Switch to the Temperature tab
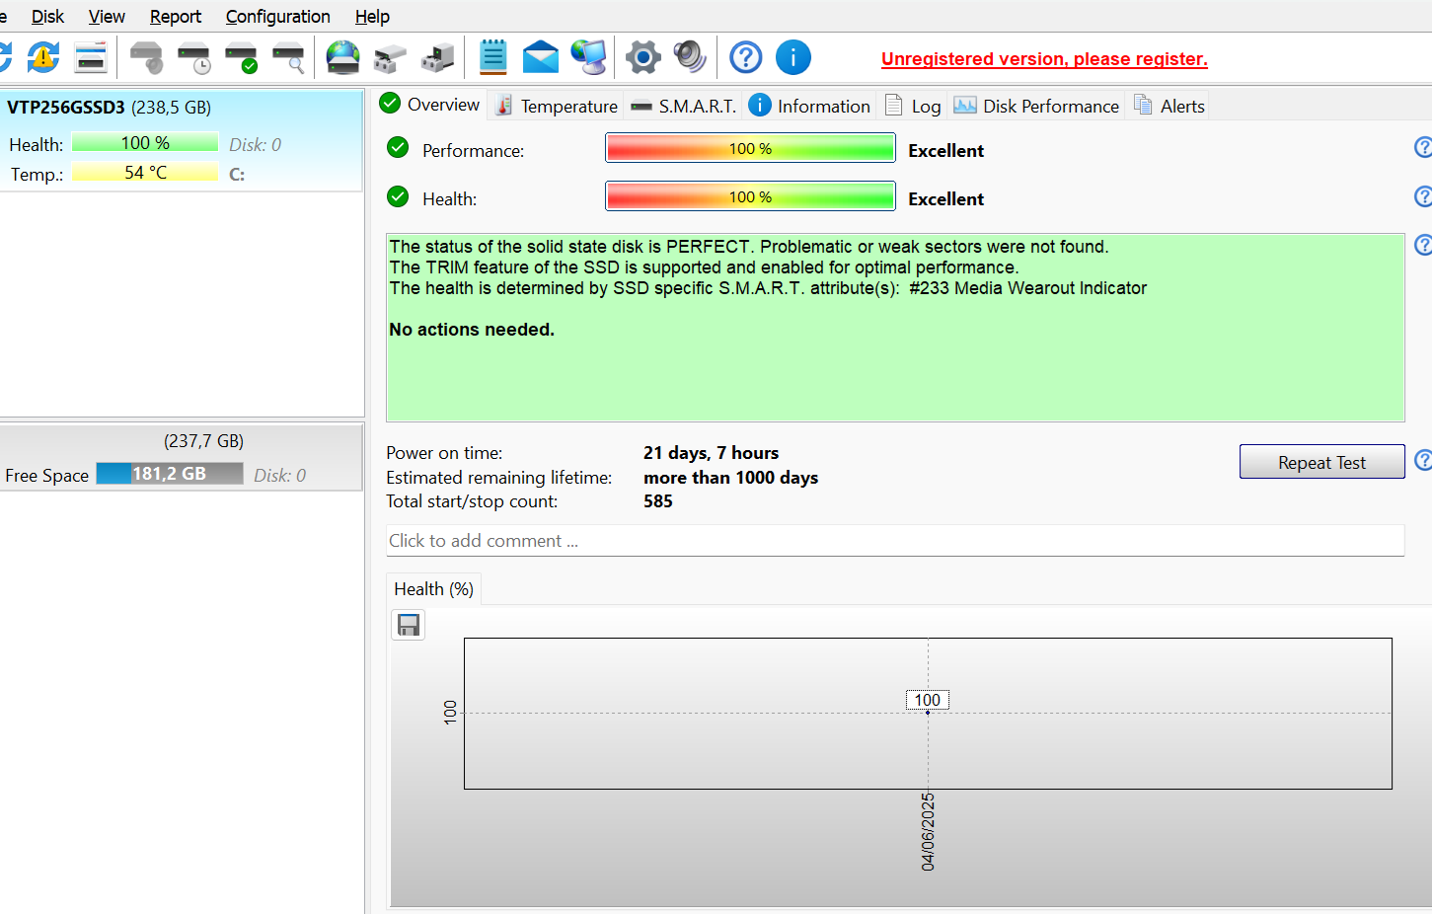This screenshot has width=1432, height=914. (558, 107)
